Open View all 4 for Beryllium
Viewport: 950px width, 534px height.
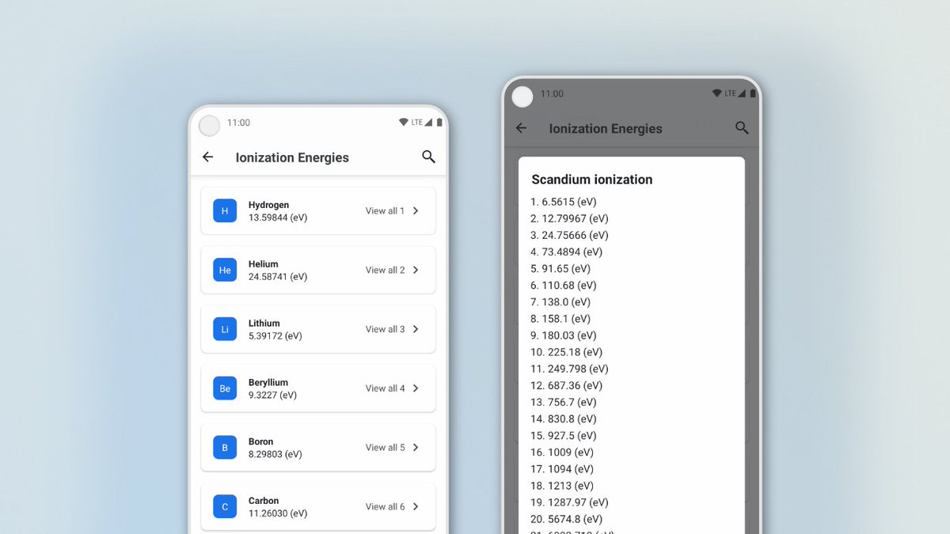(385, 388)
